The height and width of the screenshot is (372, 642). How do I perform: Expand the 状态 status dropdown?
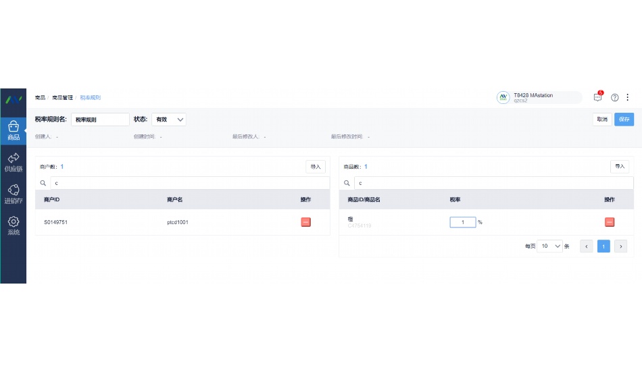(x=169, y=119)
